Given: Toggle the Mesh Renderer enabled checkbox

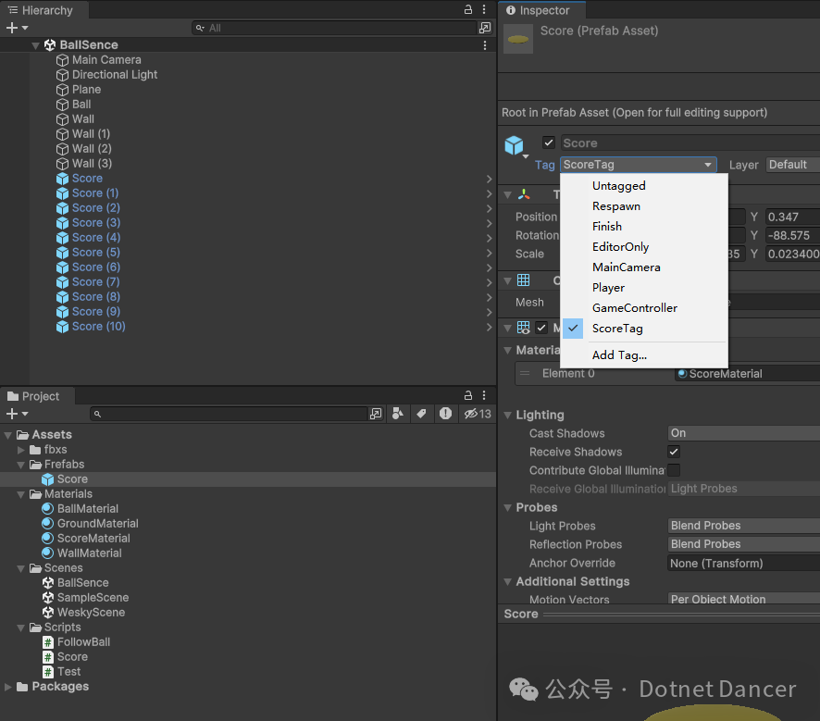Looking at the screenshot, I should tap(541, 328).
